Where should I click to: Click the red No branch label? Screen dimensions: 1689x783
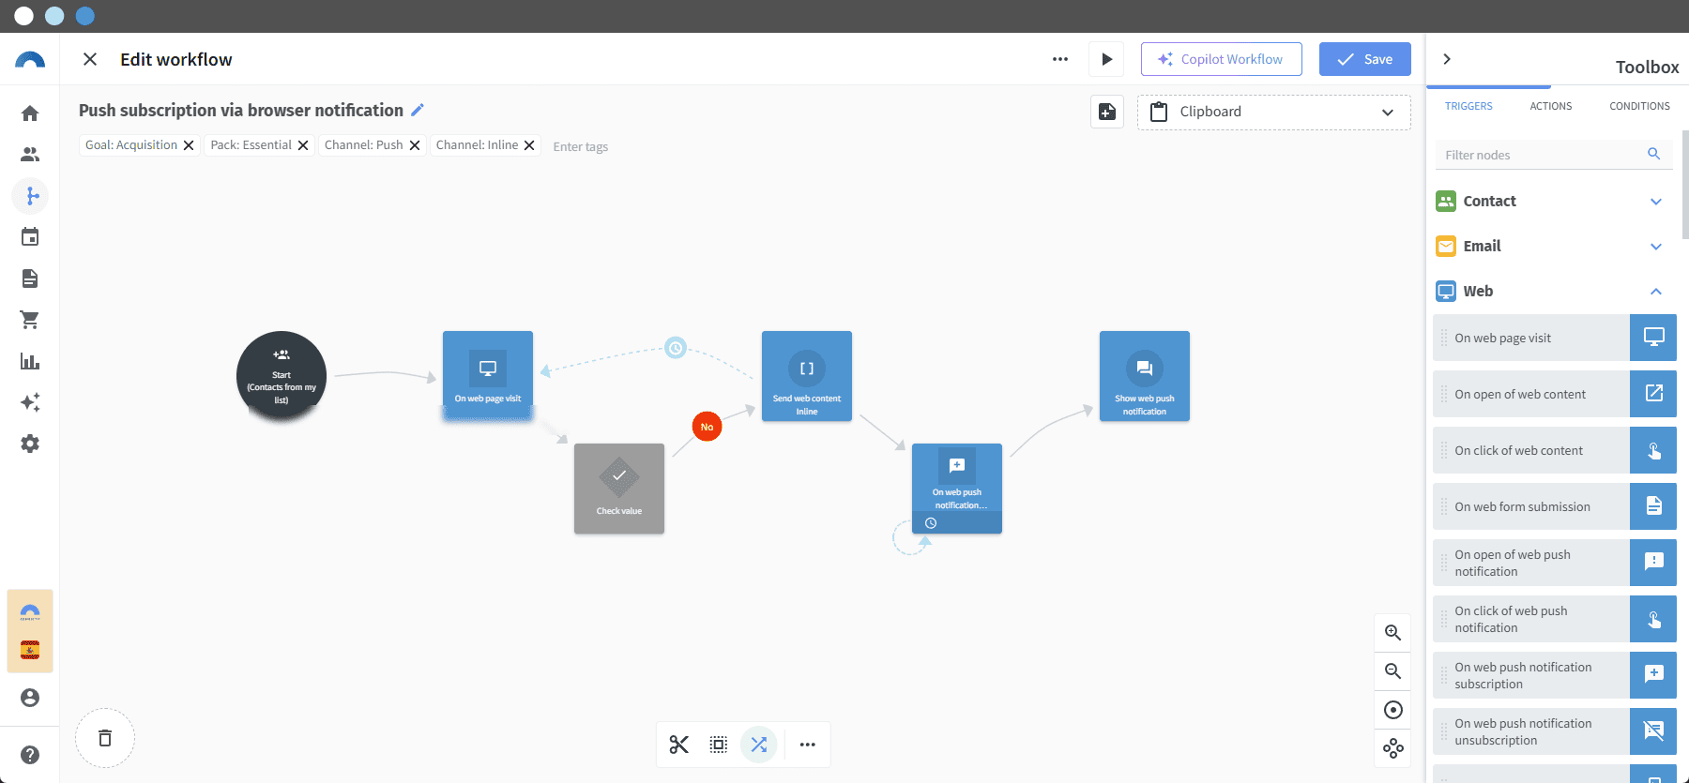click(707, 427)
